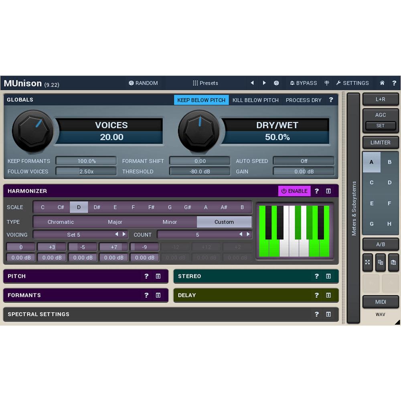Open help via the question mark icon
The height and width of the screenshot is (401, 401).
pyautogui.click(x=394, y=83)
